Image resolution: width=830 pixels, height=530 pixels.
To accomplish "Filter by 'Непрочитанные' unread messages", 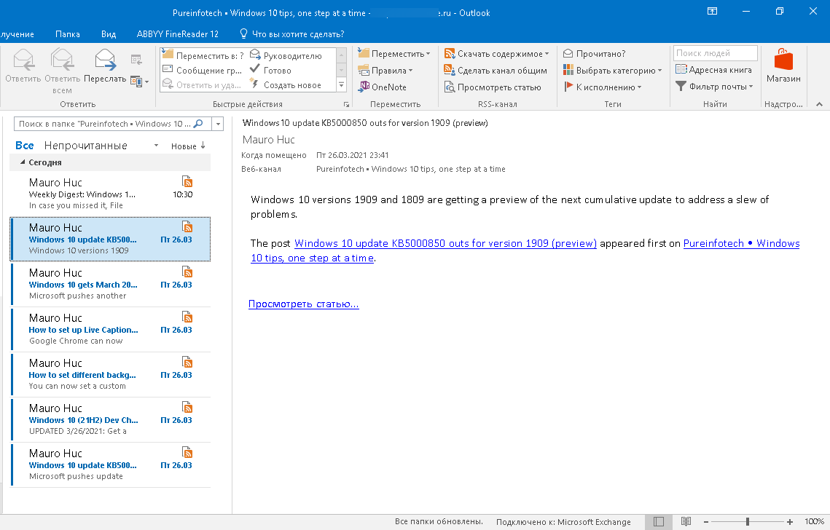I will point(86,146).
